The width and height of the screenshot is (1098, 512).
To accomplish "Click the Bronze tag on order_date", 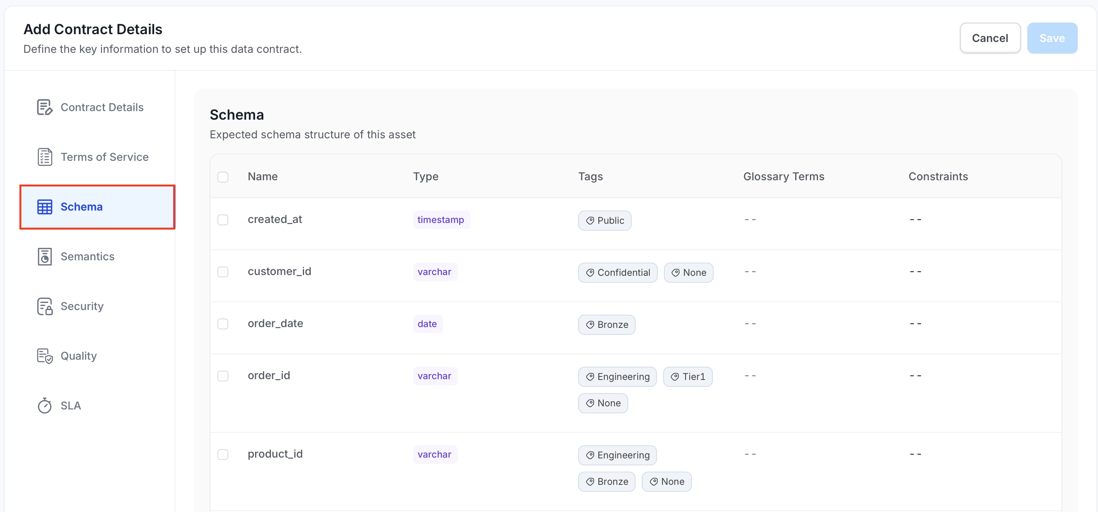I will coord(606,324).
